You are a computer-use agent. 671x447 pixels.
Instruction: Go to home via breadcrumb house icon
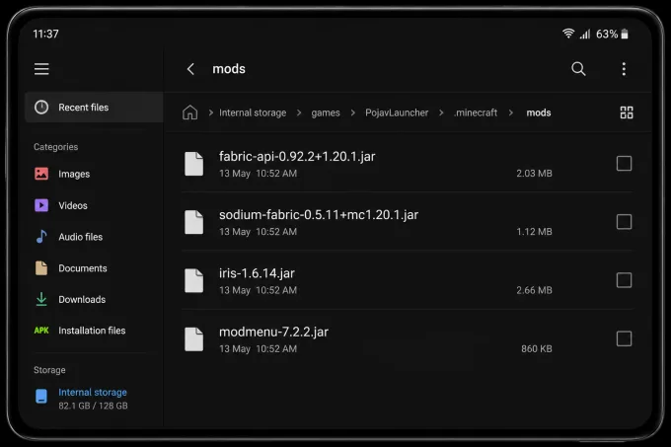coord(190,112)
